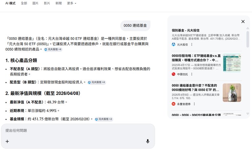This screenshot has width=252, height=151.
Task: Click the side panel scrollbar down arrow
Action: (248, 114)
